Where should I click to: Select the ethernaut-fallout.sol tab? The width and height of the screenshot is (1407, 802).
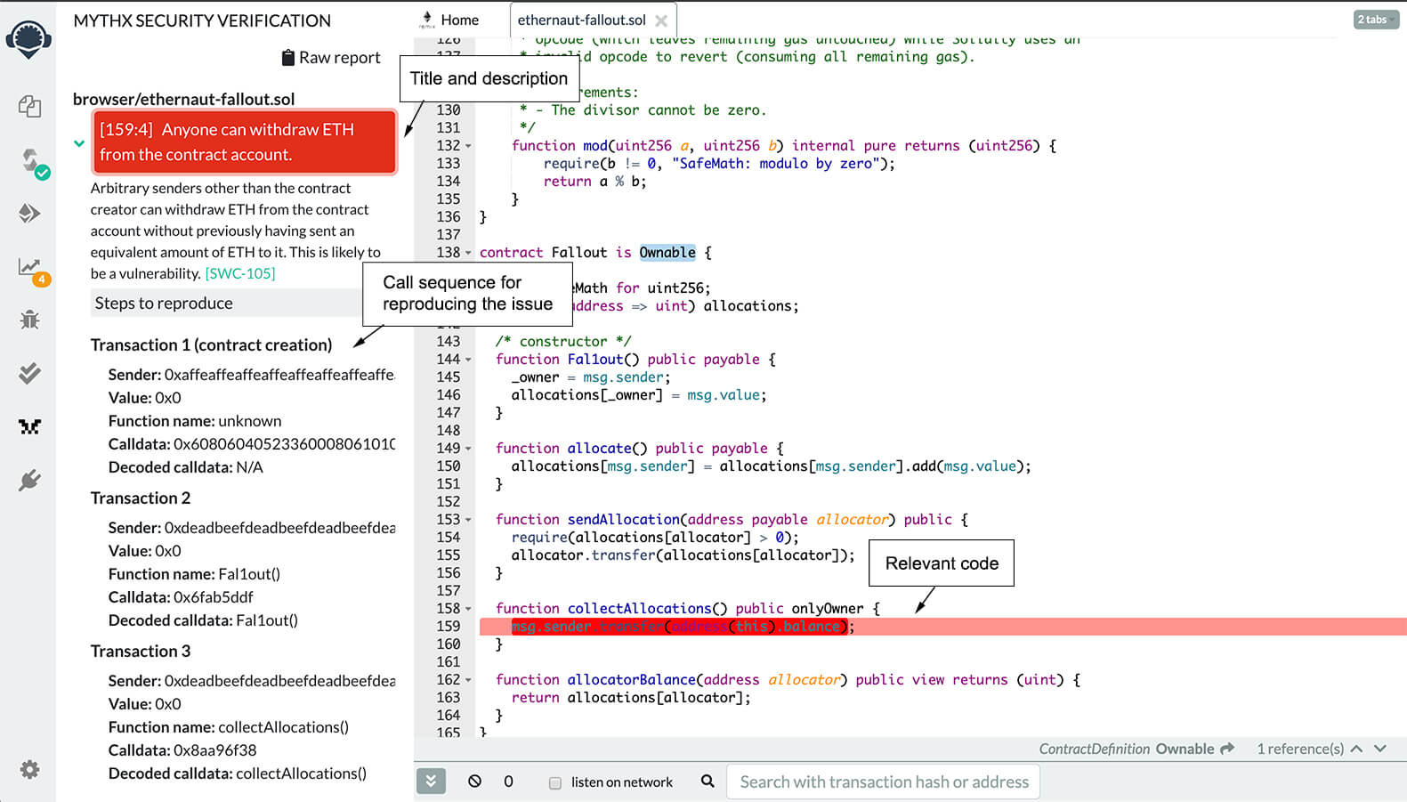581,20
